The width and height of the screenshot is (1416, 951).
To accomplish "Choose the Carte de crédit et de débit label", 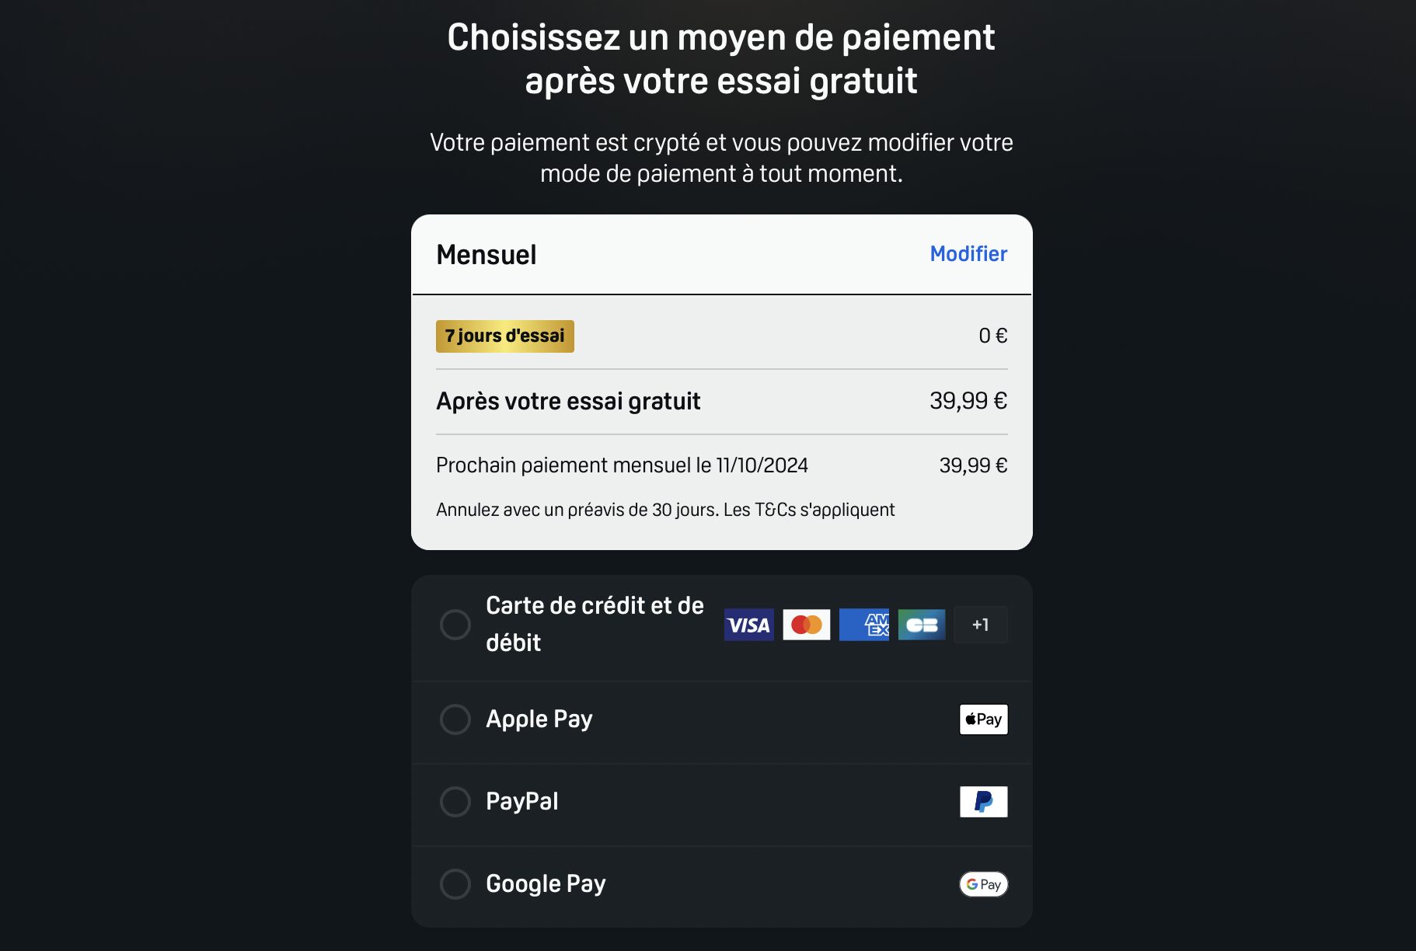I will 595,624.
